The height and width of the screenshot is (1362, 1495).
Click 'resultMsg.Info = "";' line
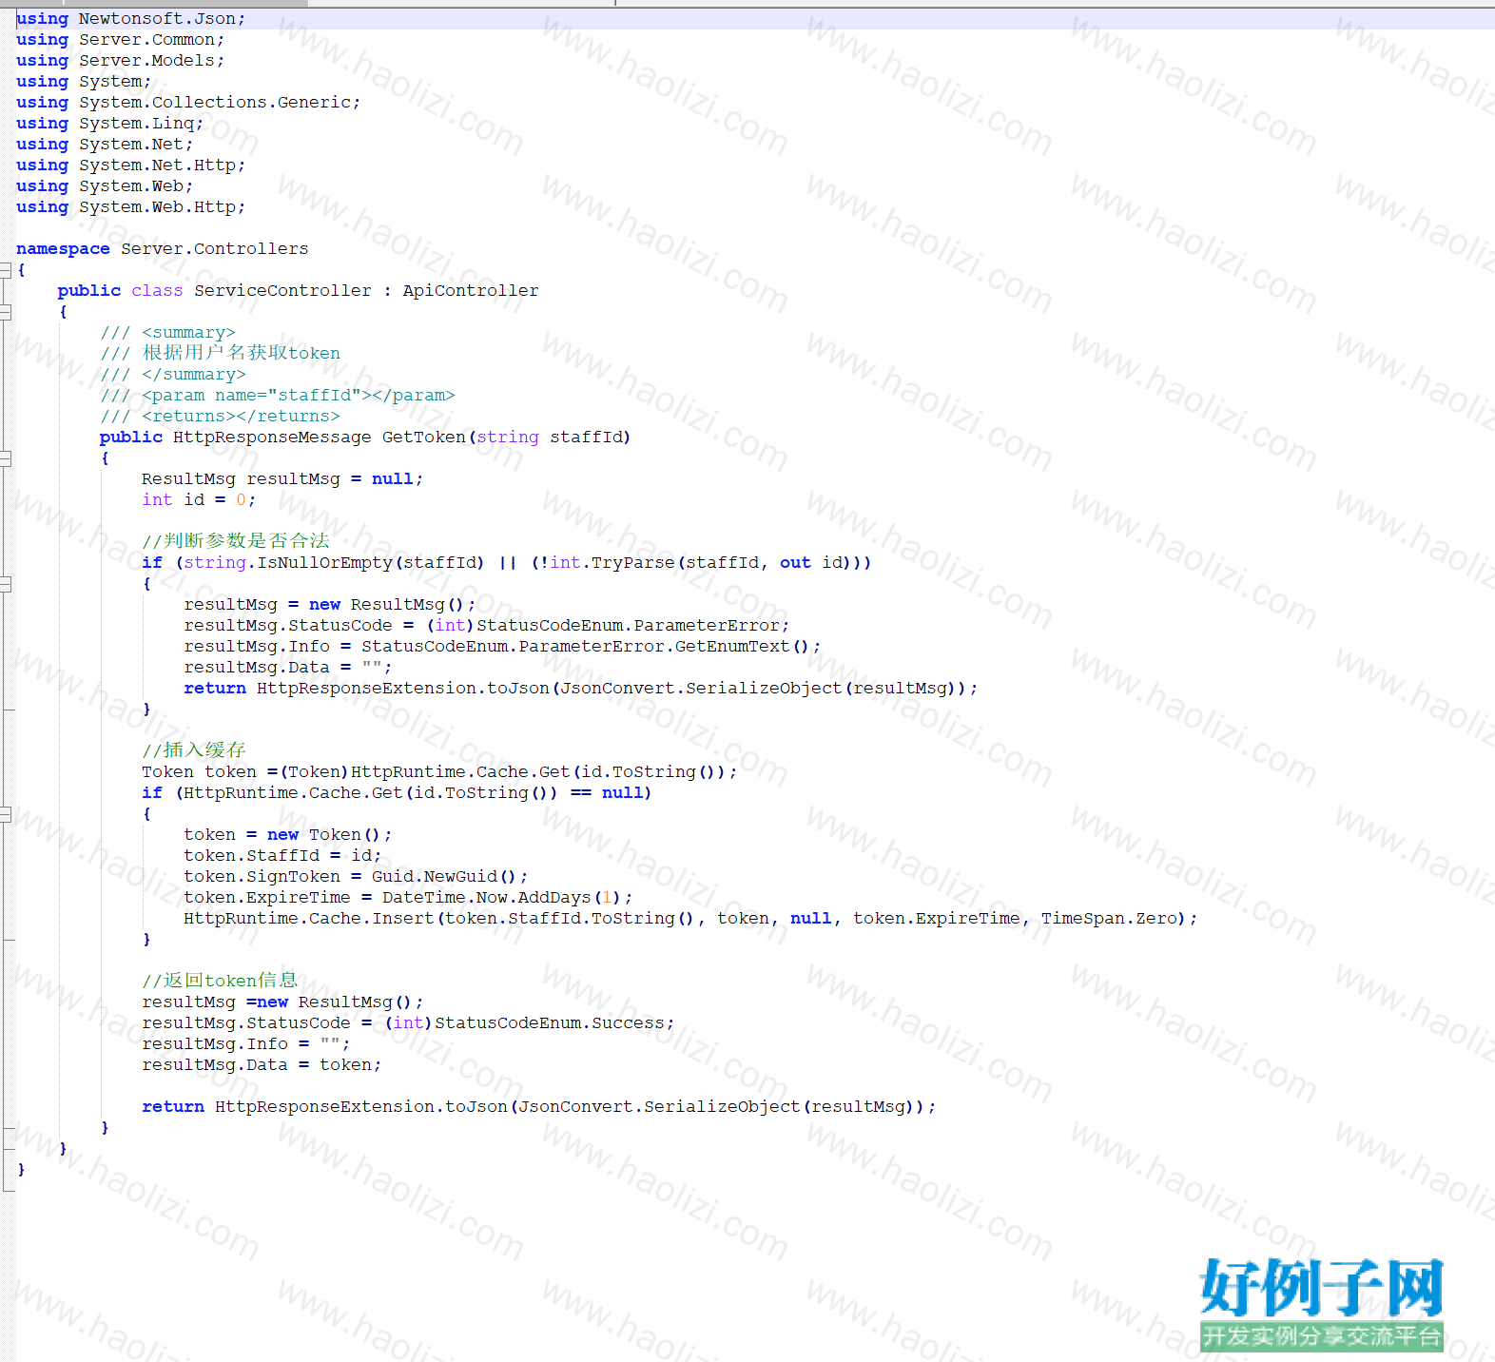245,1043
